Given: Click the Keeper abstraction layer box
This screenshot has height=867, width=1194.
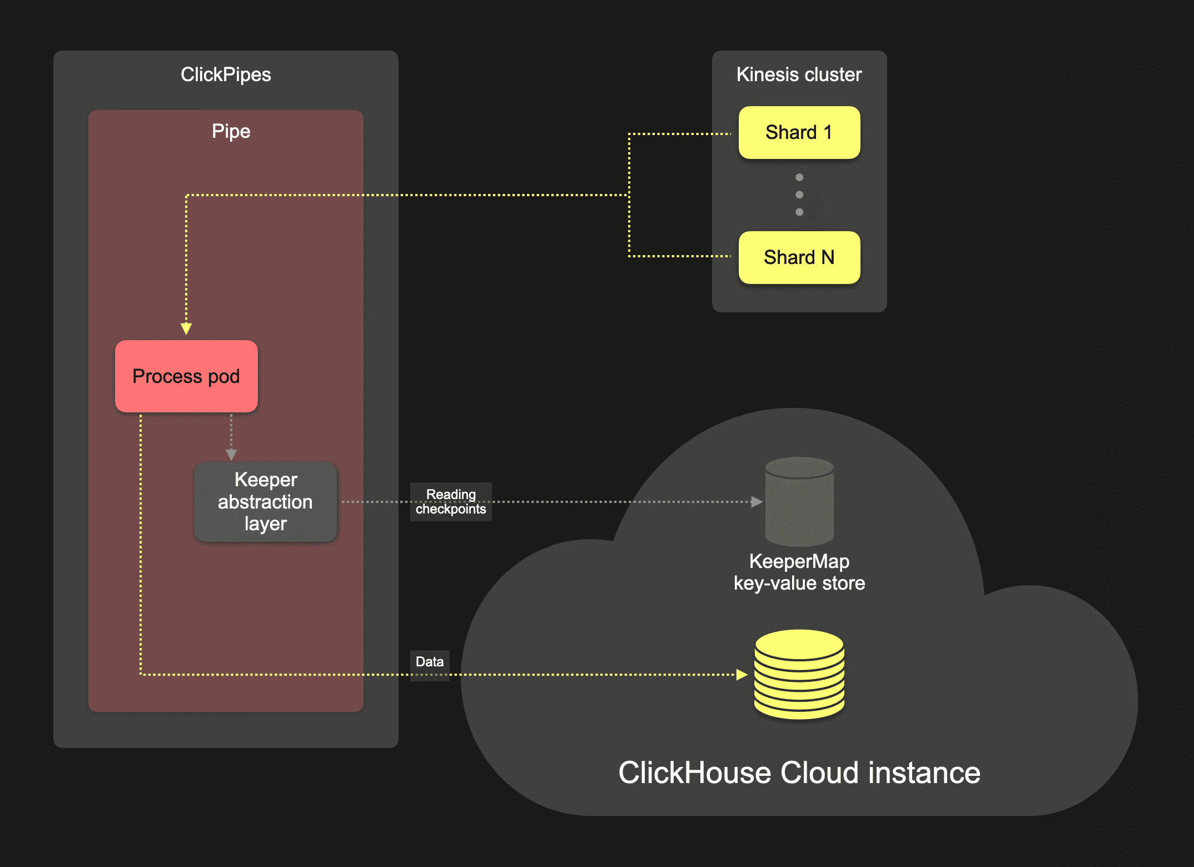Looking at the screenshot, I should [x=265, y=502].
